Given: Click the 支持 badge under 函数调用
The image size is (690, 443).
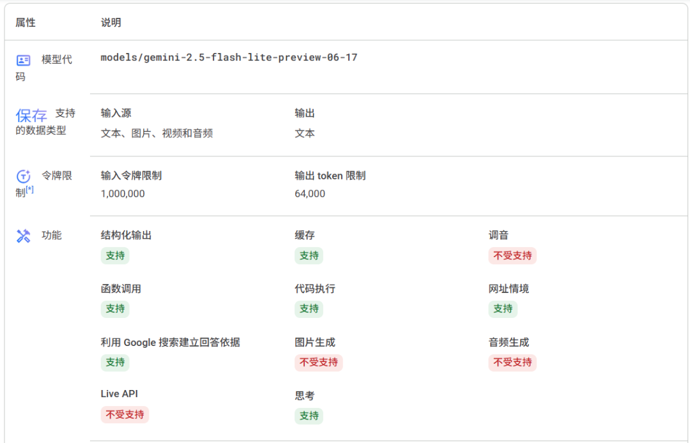Looking at the screenshot, I should (115, 309).
